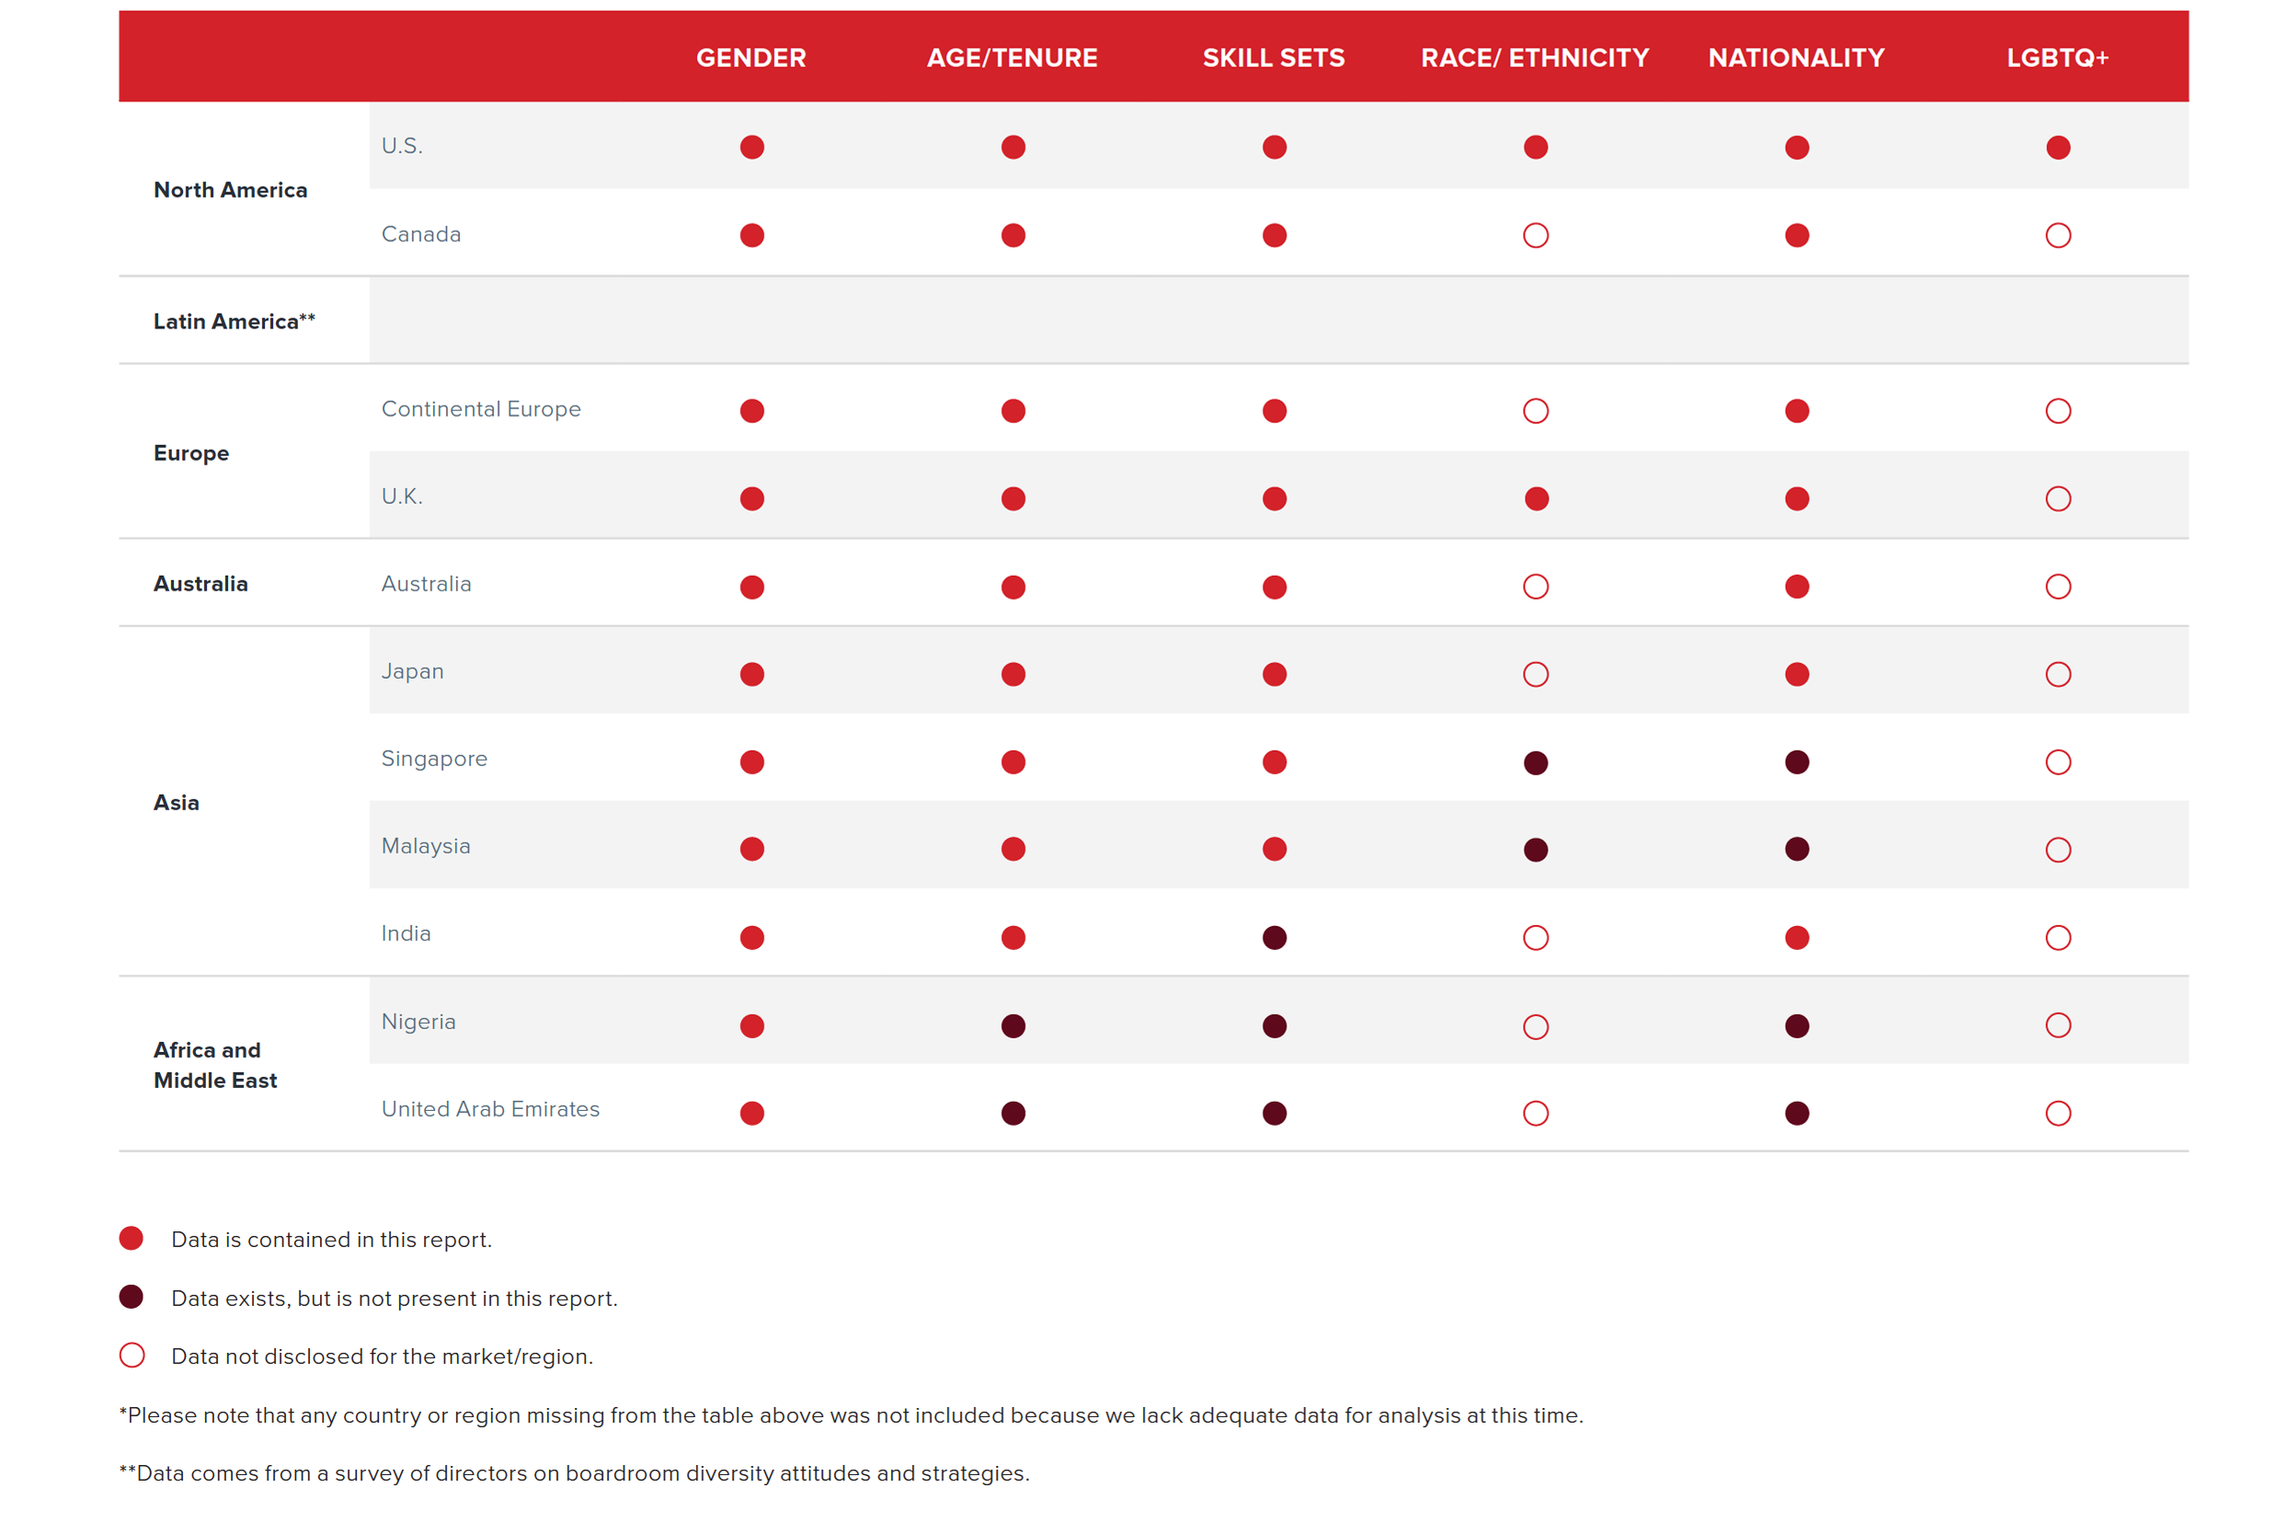Click the Africa and Middle East label
This screenshot has height=1534, width=2276.
point(214,1064)
